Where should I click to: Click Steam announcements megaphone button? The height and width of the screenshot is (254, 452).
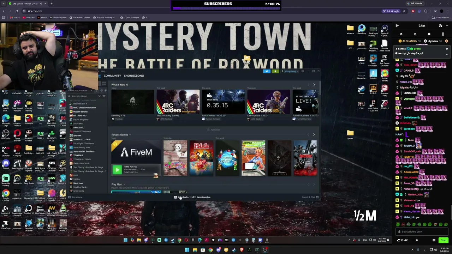pos(267,71)
